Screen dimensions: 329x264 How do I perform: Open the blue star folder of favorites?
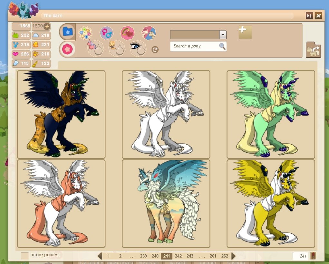click(68, 32)
